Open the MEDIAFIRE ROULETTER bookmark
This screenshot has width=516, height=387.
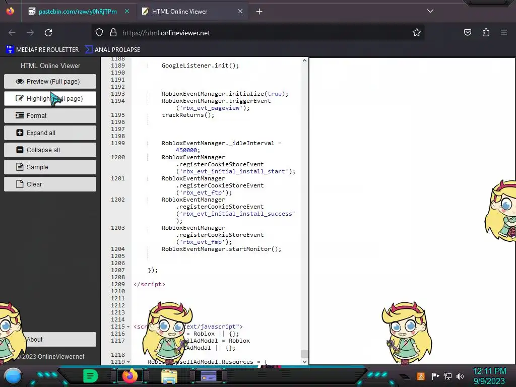(42, 50)
